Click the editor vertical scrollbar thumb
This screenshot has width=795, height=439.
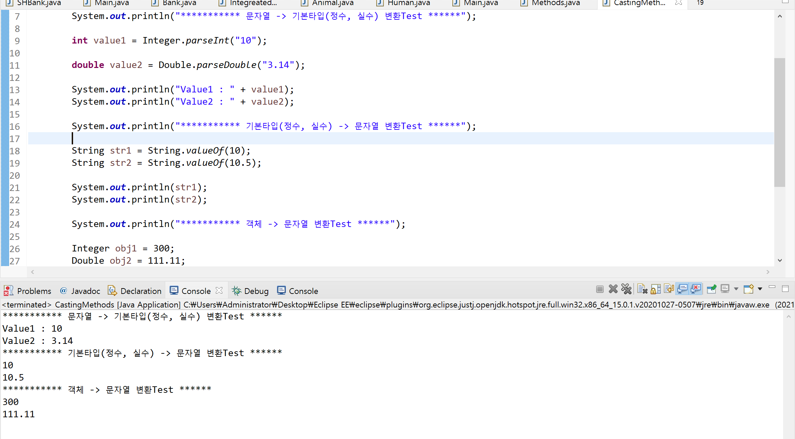(x=780, y=122)
